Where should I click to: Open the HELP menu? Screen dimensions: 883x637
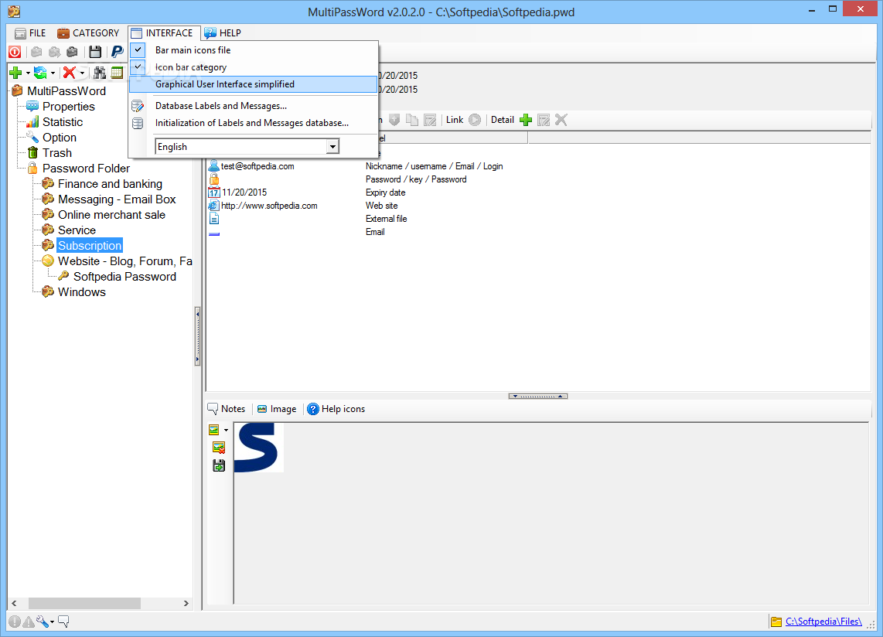tap(223, 33)
